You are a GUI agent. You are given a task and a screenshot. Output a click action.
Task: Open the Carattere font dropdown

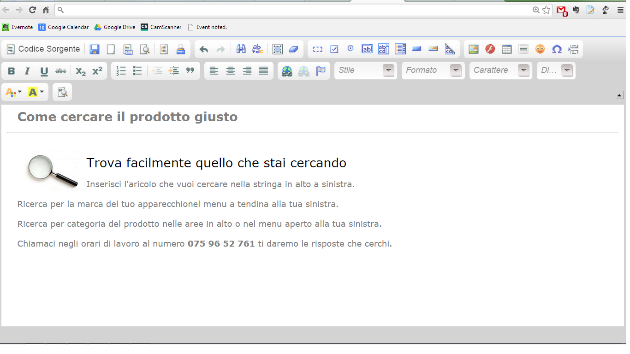click(501, 71)
